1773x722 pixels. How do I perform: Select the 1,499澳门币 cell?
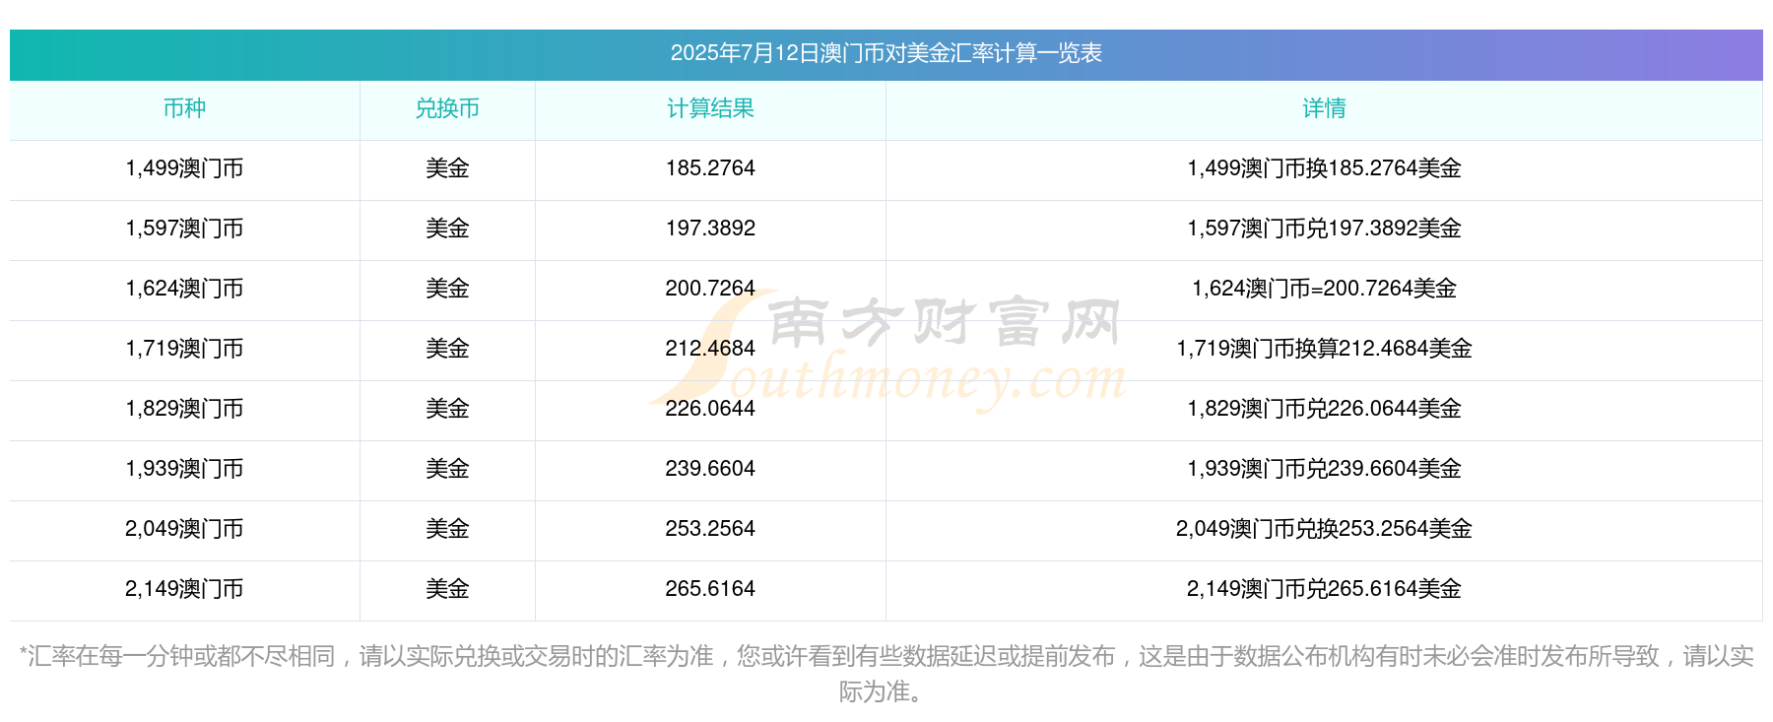[x=184, y=168]
